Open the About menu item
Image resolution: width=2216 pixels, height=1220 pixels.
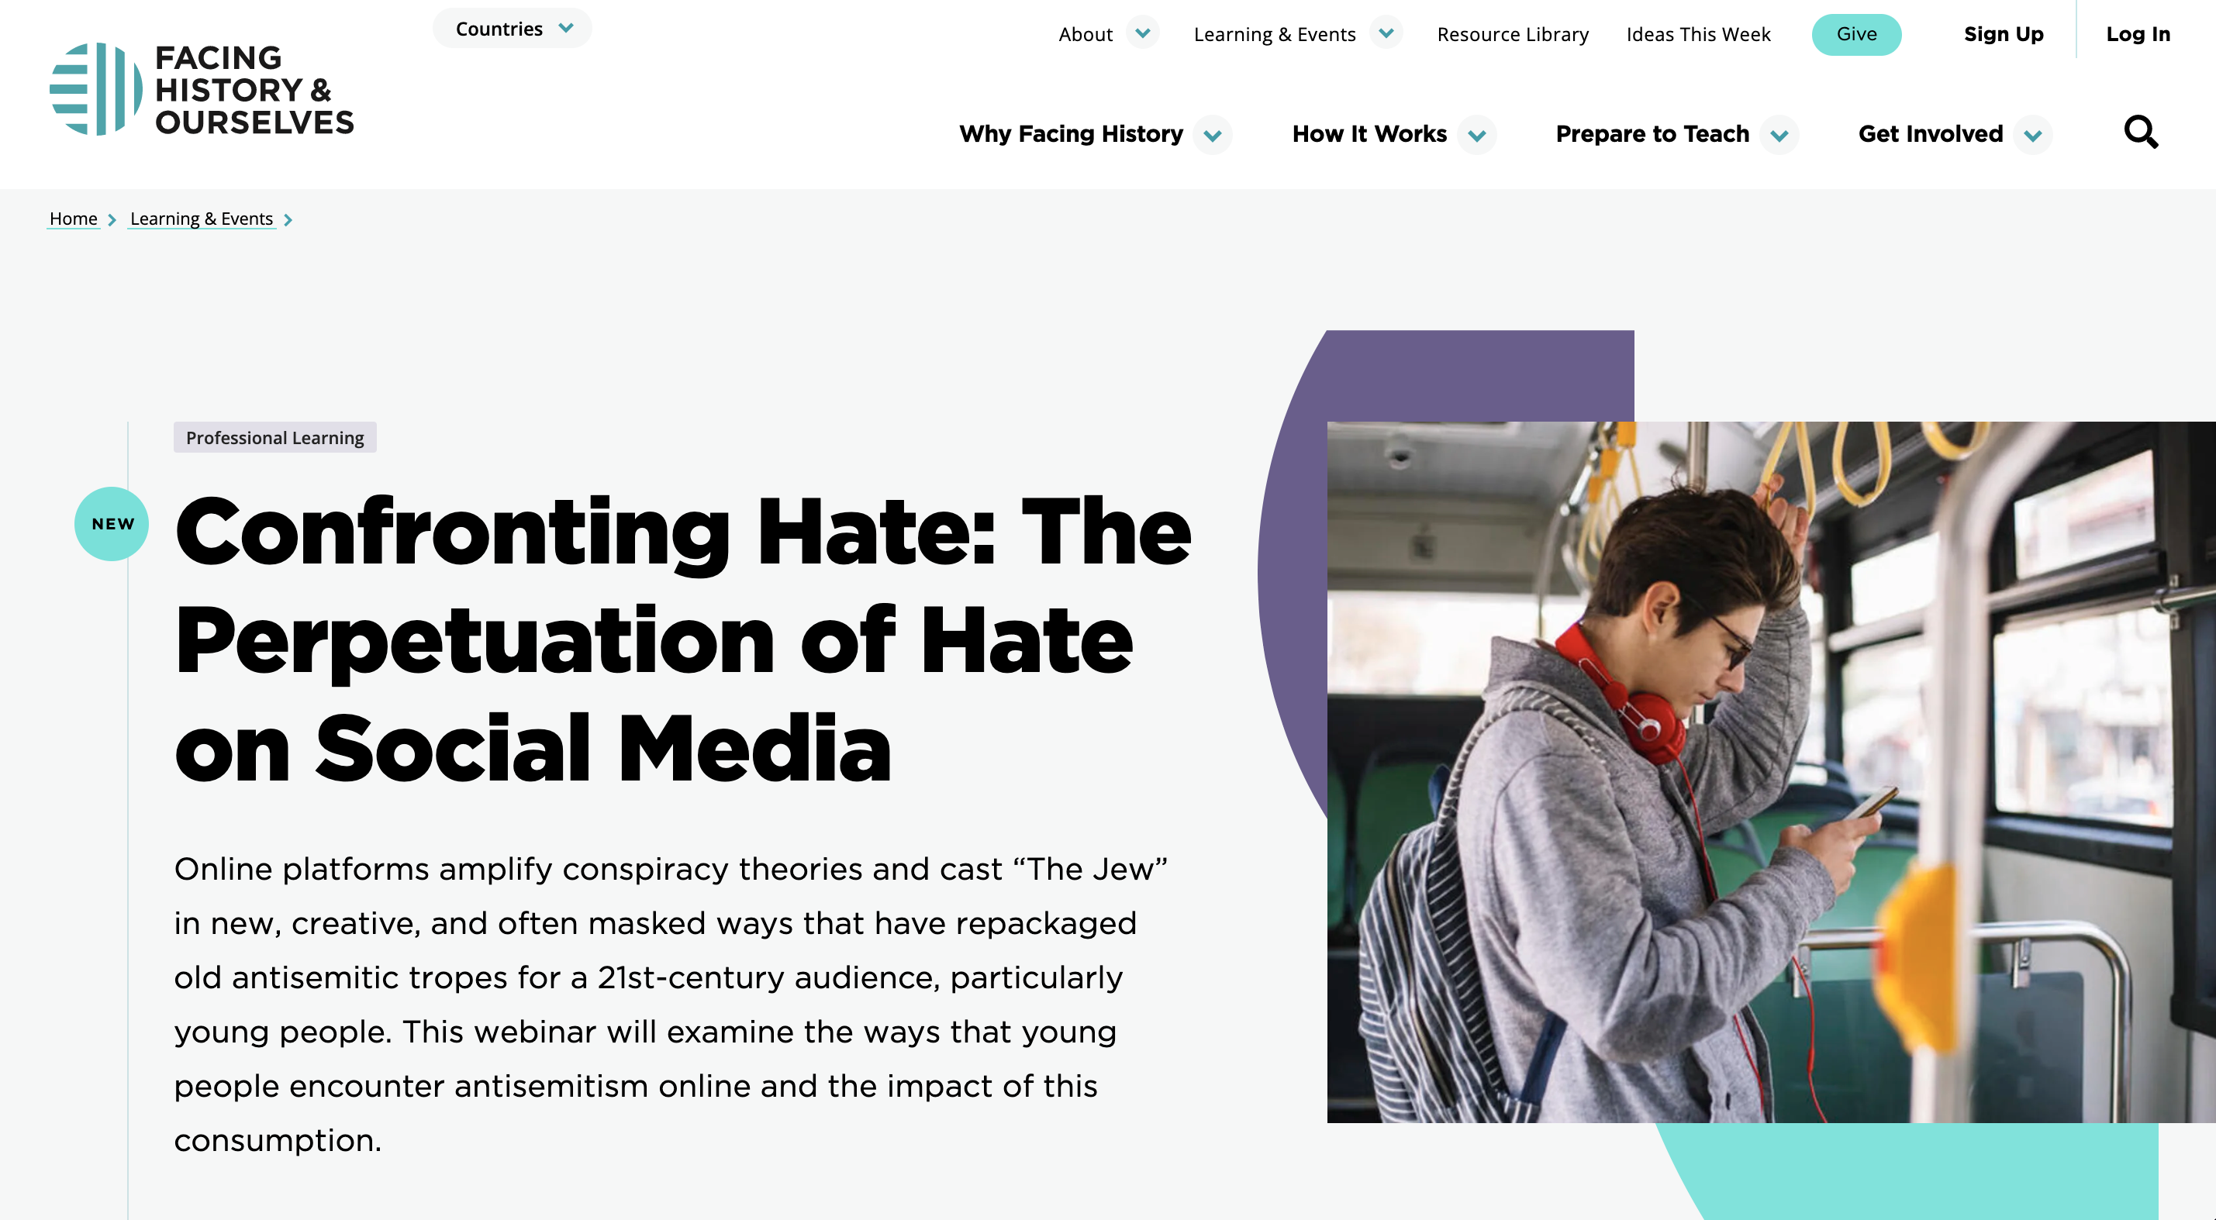(1086, 34)
